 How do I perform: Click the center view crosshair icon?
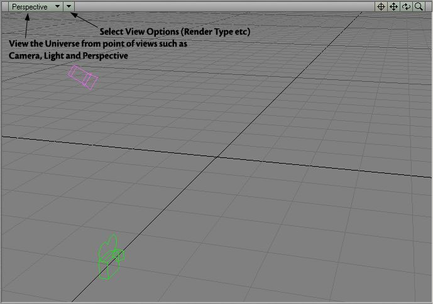click(x=380, y=7)
